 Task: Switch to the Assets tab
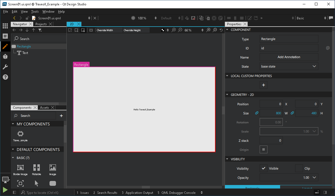click(44, 107)
